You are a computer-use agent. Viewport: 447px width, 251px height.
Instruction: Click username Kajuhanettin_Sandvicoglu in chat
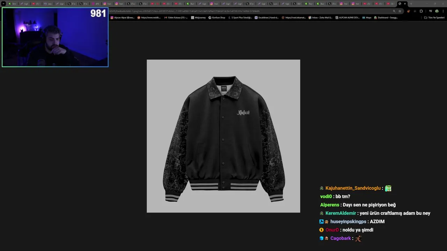(x=353, y=188)
